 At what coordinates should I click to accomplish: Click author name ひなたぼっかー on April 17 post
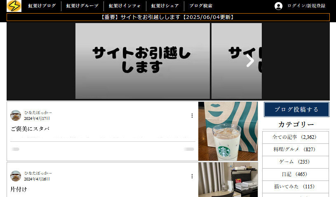[x=38, y=113]
